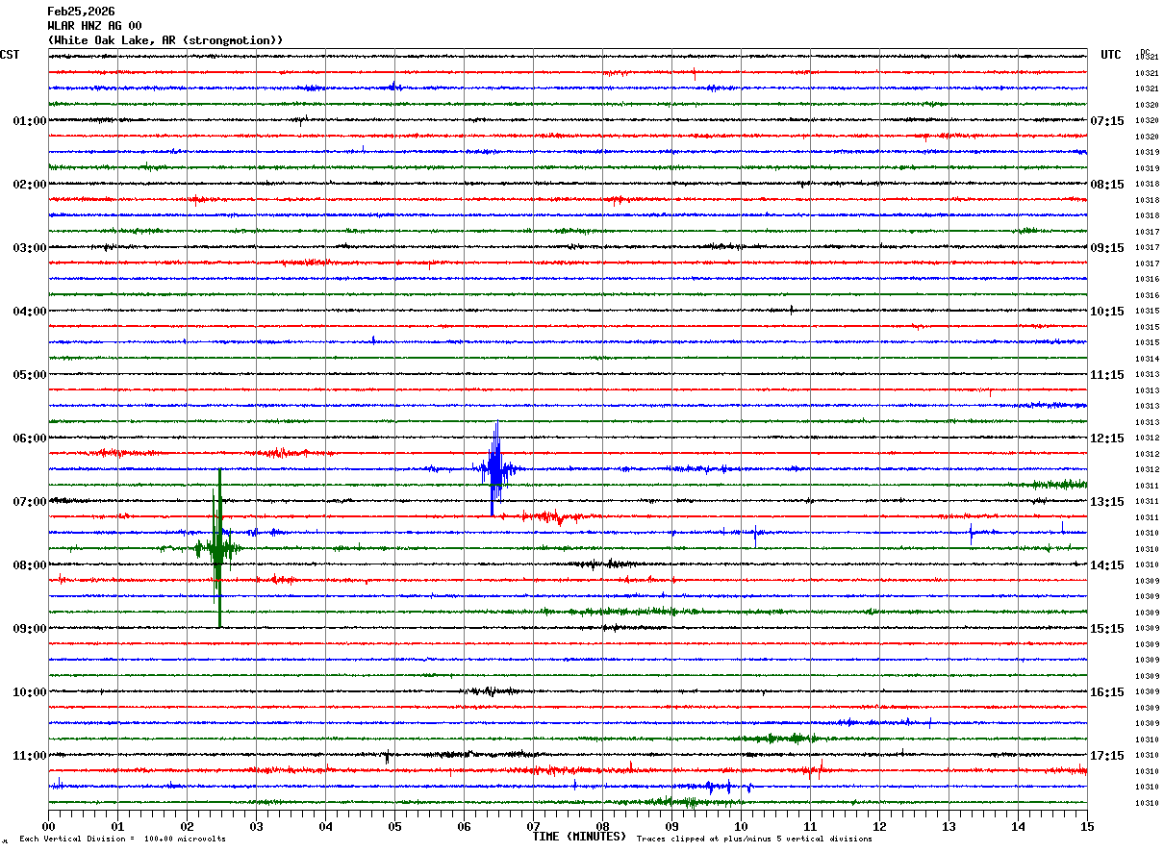This screenshot has width=1164, height=852.
Task: Select the 08:00 CST time label
Action: pos(30,565)
